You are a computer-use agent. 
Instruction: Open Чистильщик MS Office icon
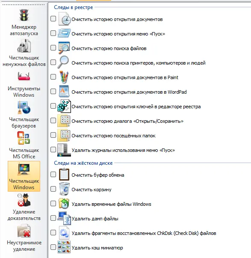click(24, 138)
